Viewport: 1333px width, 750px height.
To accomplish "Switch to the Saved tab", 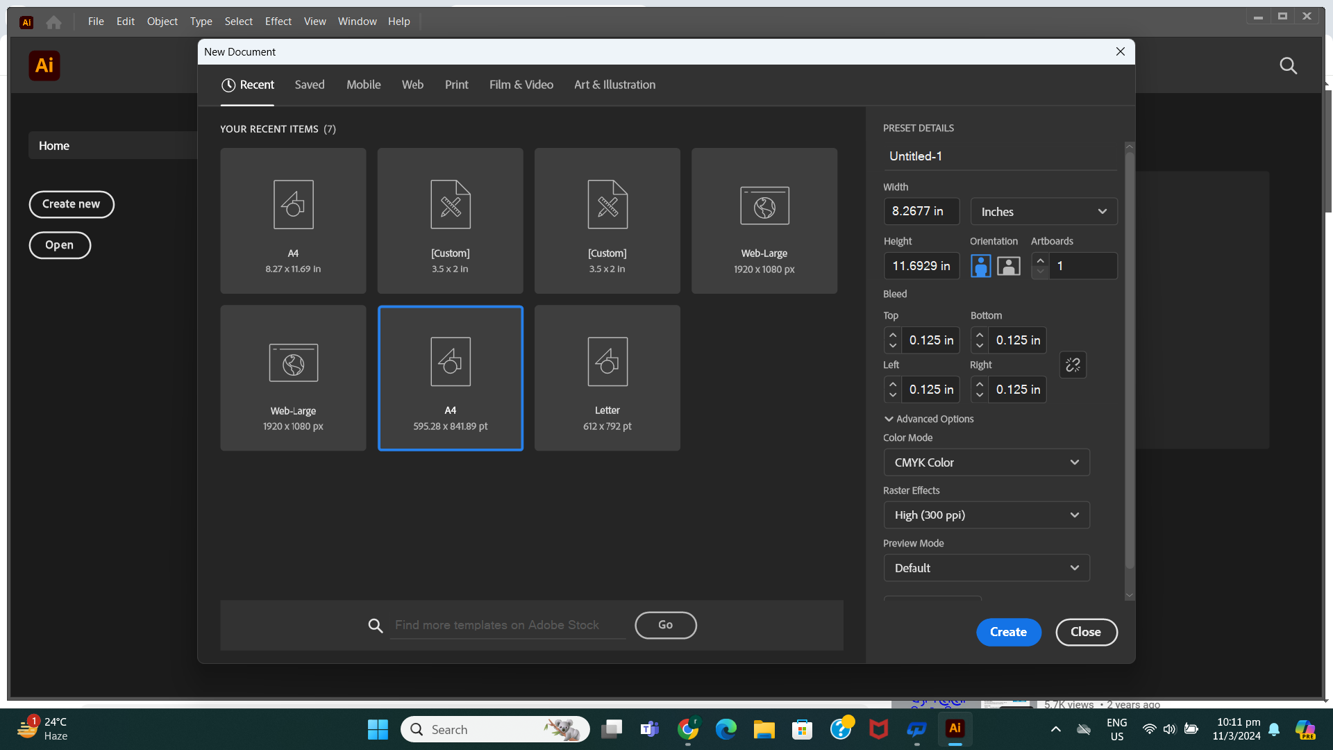I will click(x=310, y=85).
